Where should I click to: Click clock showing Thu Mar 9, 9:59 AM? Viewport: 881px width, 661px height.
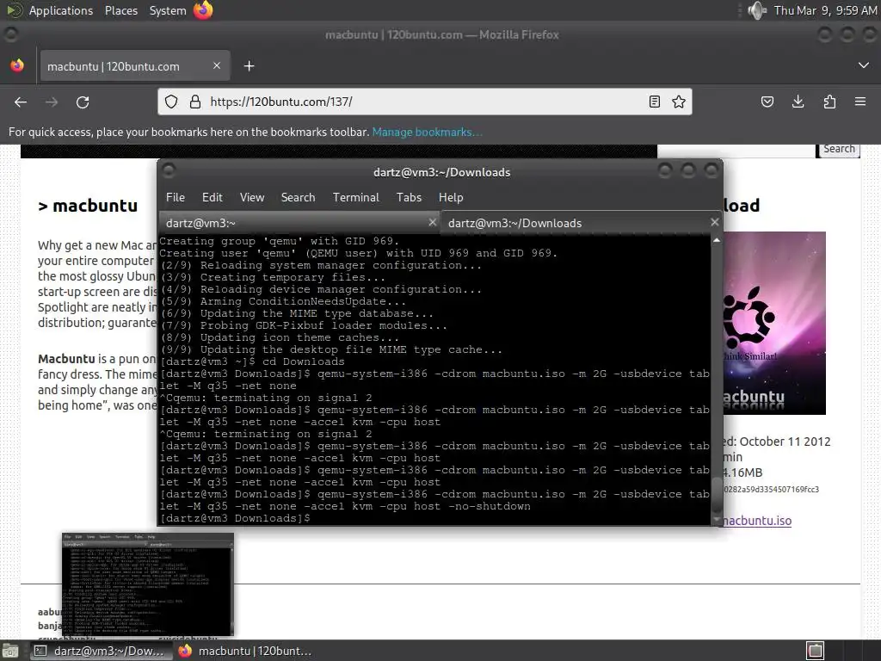825,10
